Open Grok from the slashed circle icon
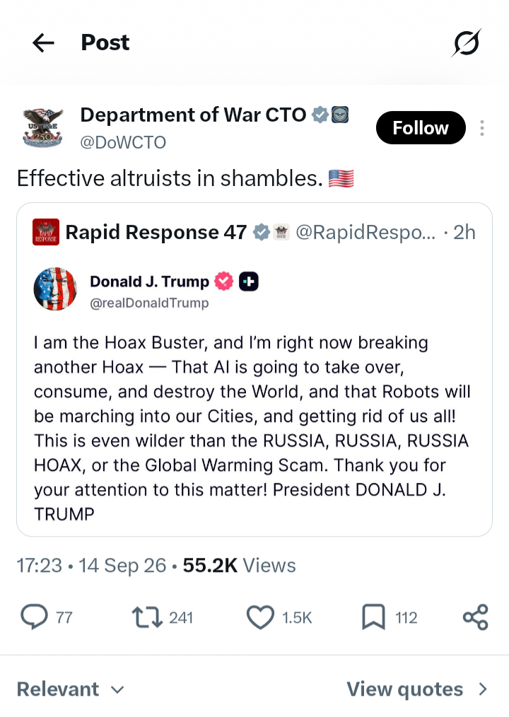 coord(467,43)
